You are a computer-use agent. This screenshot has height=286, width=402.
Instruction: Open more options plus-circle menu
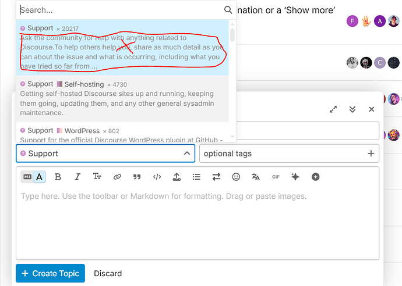315,177
